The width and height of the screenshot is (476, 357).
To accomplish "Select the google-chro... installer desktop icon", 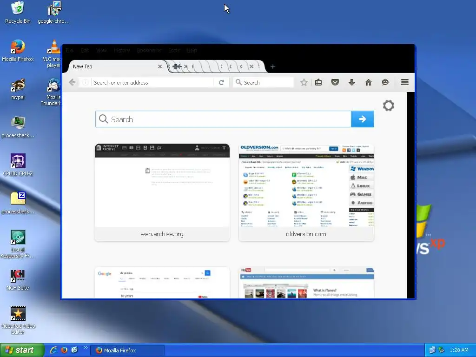I will pos(54,13).
